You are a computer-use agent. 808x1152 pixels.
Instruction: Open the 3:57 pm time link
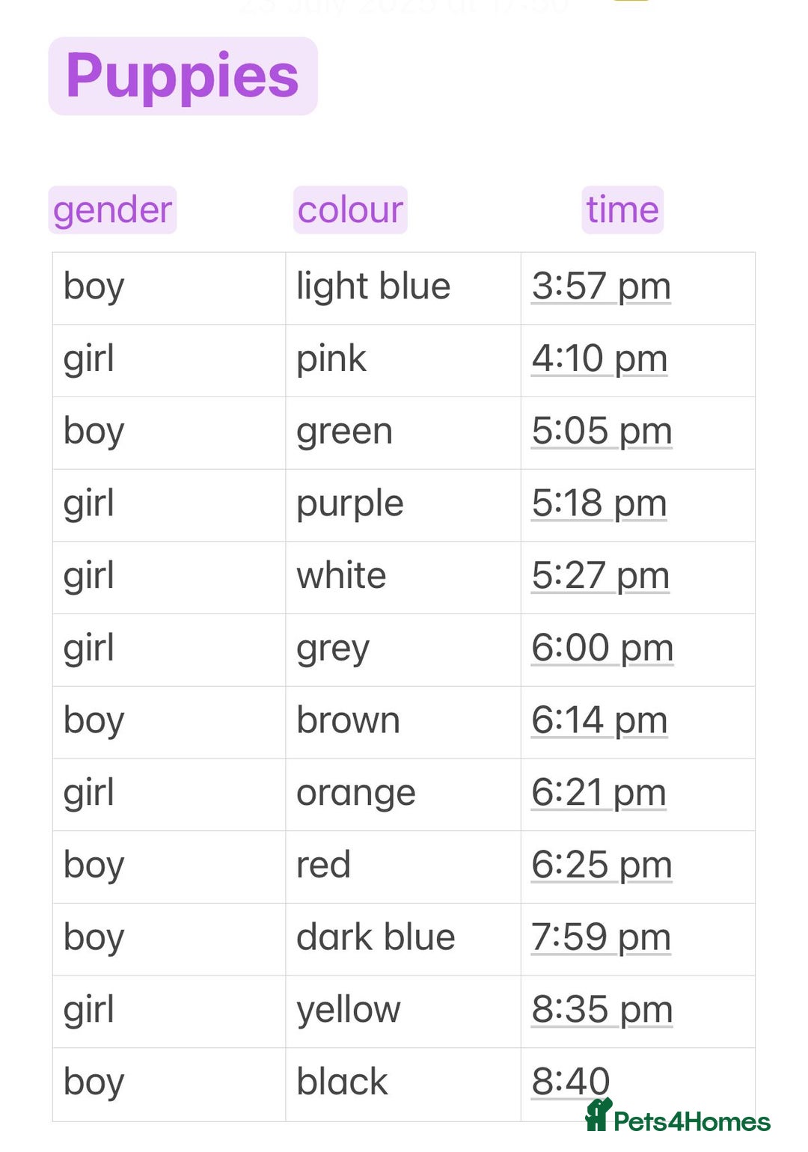(602, 287)
